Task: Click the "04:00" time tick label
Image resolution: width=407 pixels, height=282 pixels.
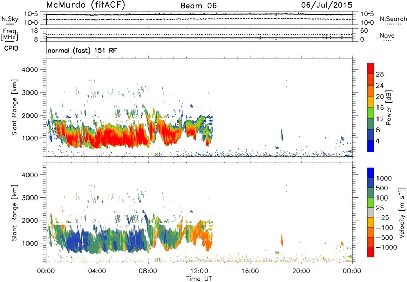Action: (x=97, y=271)
